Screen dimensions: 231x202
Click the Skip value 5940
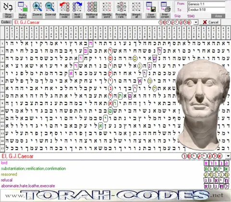point(191,16)
